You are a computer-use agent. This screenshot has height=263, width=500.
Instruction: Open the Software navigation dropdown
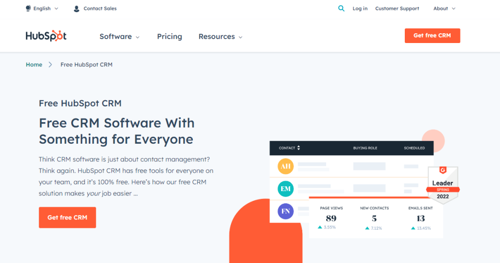tap(120, 37)
